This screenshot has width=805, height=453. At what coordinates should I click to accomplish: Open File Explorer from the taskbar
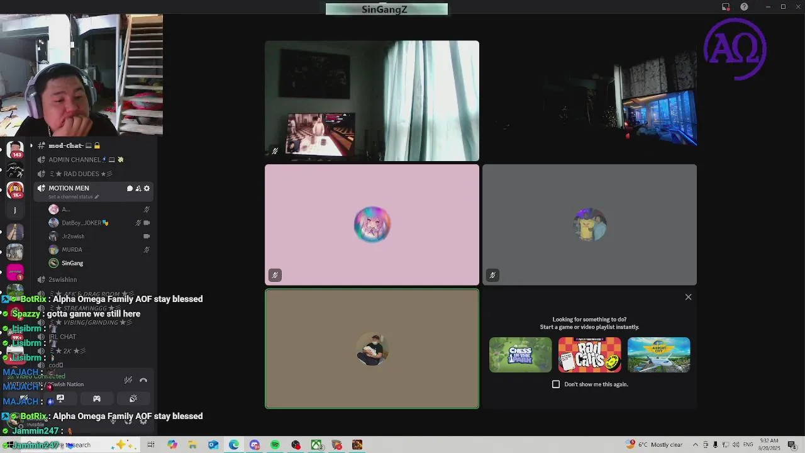pyautogui.click(x=192, y=445)
